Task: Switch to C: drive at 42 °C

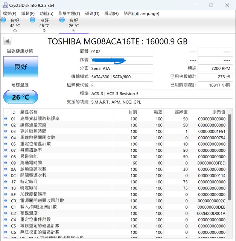Action: (x=15, y=25)
